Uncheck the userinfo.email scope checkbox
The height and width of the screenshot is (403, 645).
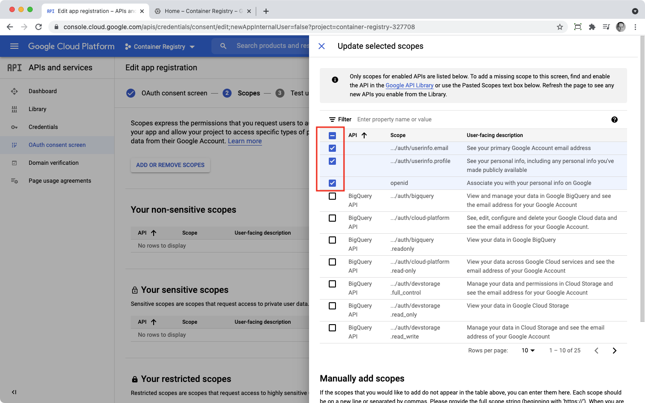332,148
